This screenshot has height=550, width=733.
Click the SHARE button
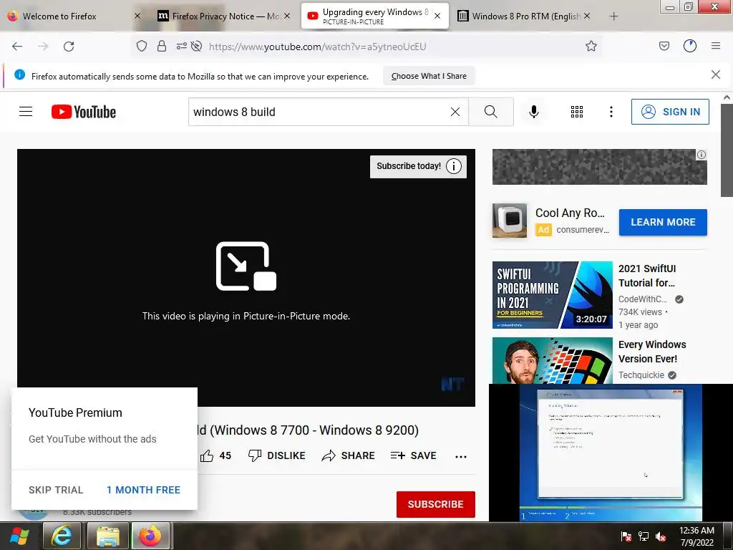tap(349, 455)
